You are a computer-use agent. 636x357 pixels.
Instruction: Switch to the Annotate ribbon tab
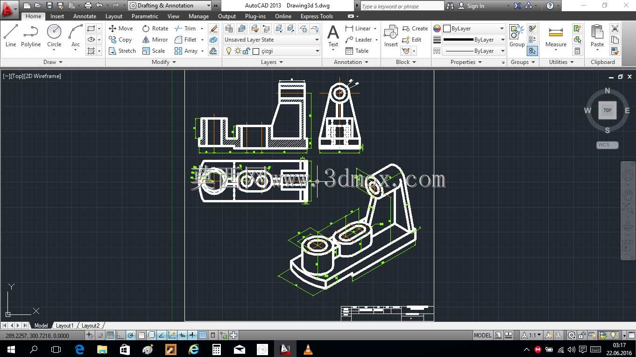(85, 16)
